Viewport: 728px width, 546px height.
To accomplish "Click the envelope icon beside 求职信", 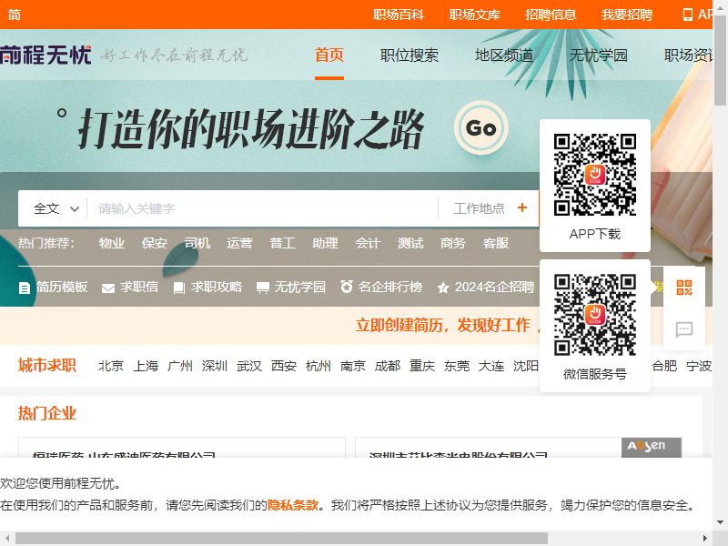I will pos(107,288).
